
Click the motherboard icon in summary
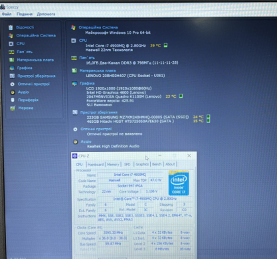(74, 70)
